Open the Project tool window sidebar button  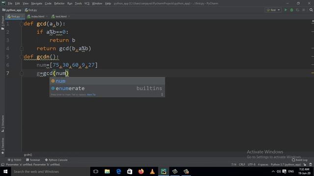[2, 23]
